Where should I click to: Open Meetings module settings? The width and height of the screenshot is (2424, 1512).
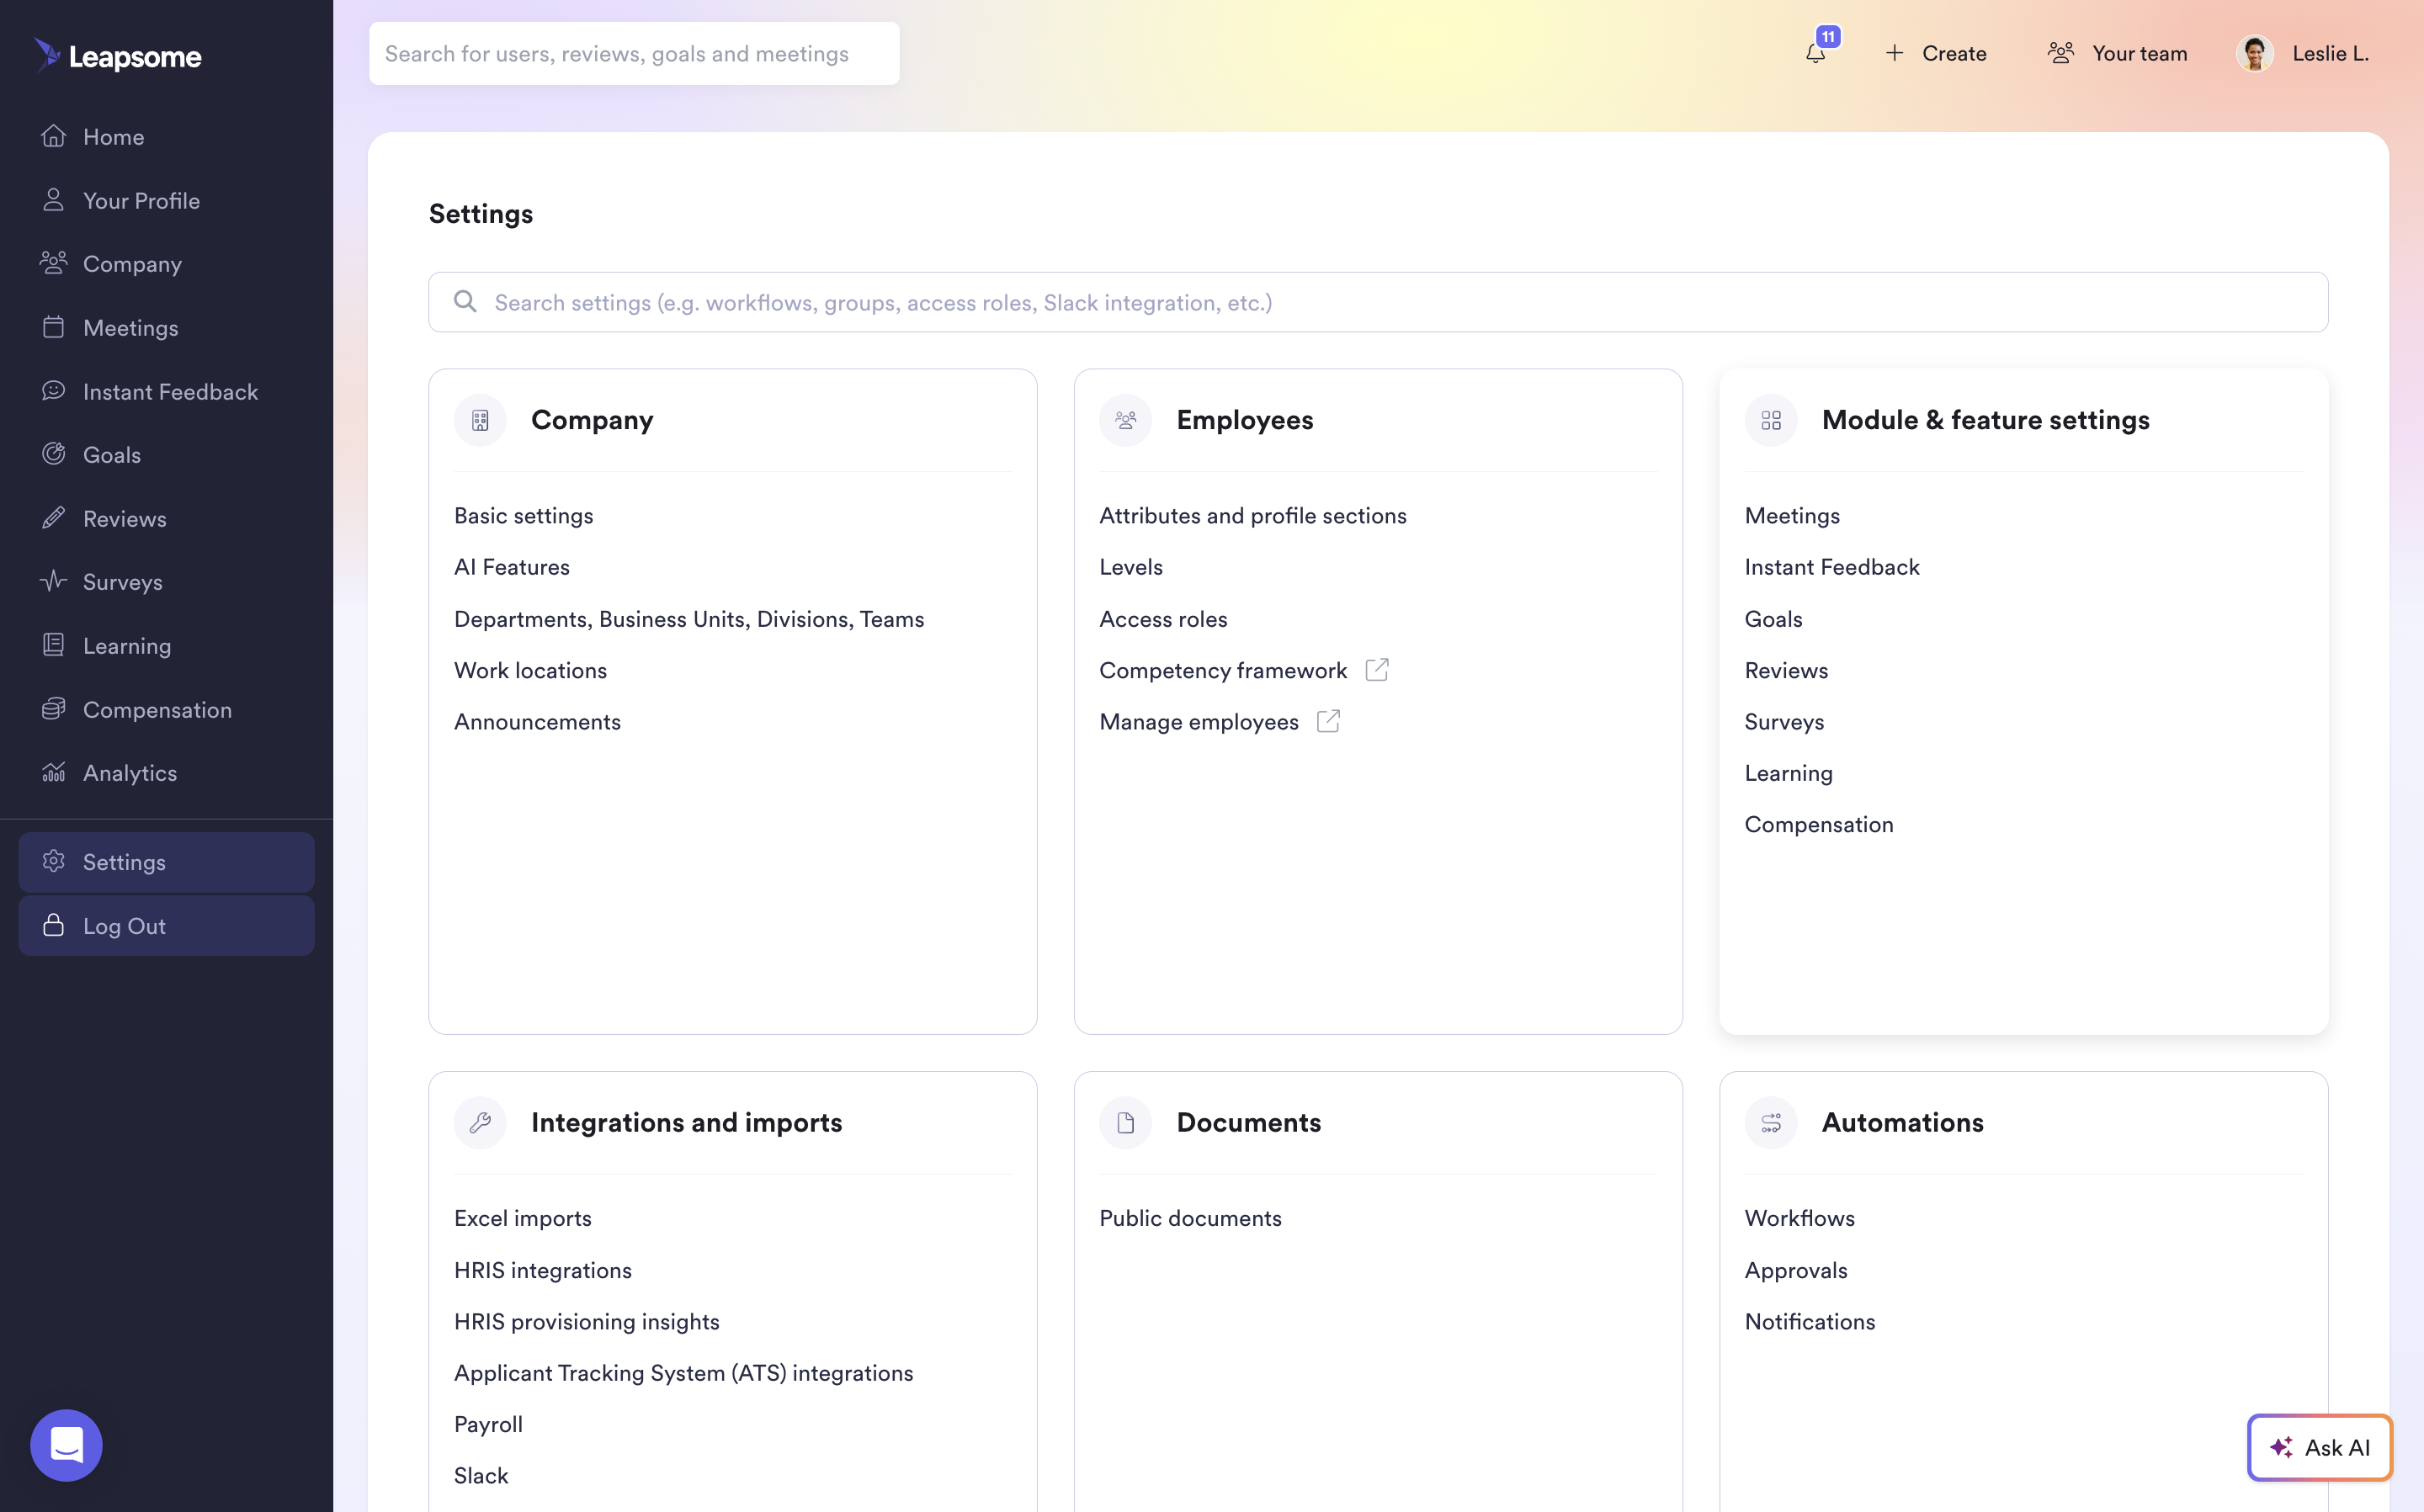click(x=1792, y=516)
